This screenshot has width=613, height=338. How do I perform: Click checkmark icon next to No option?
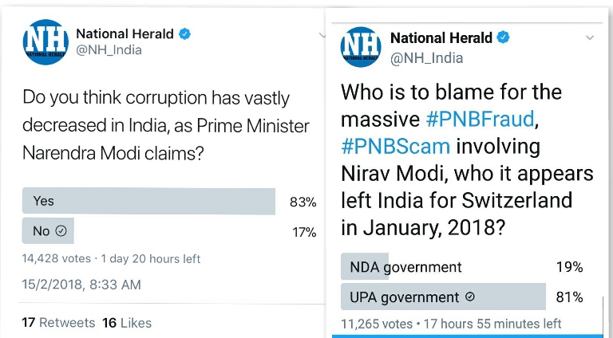click(61, 230)
